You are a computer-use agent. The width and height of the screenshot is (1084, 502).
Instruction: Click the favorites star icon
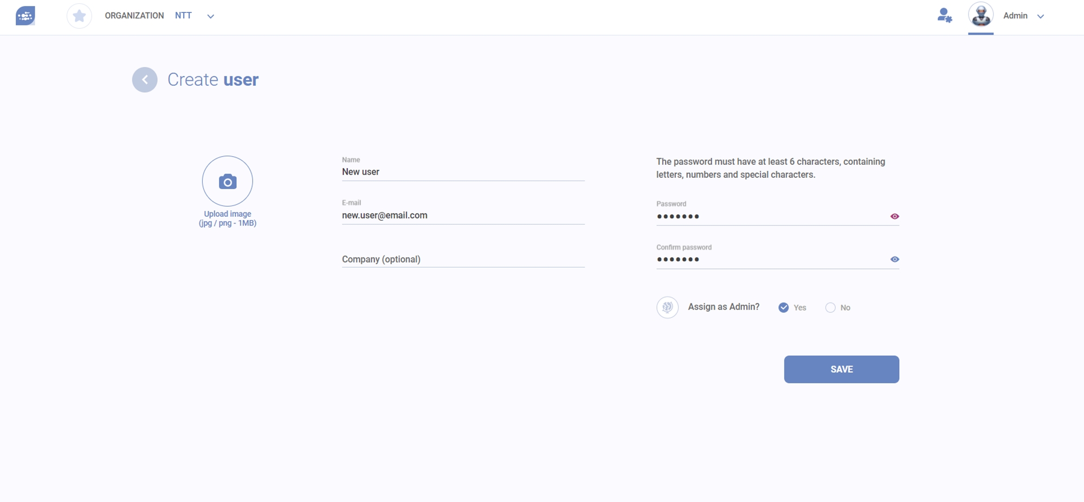tap(79, 16)
